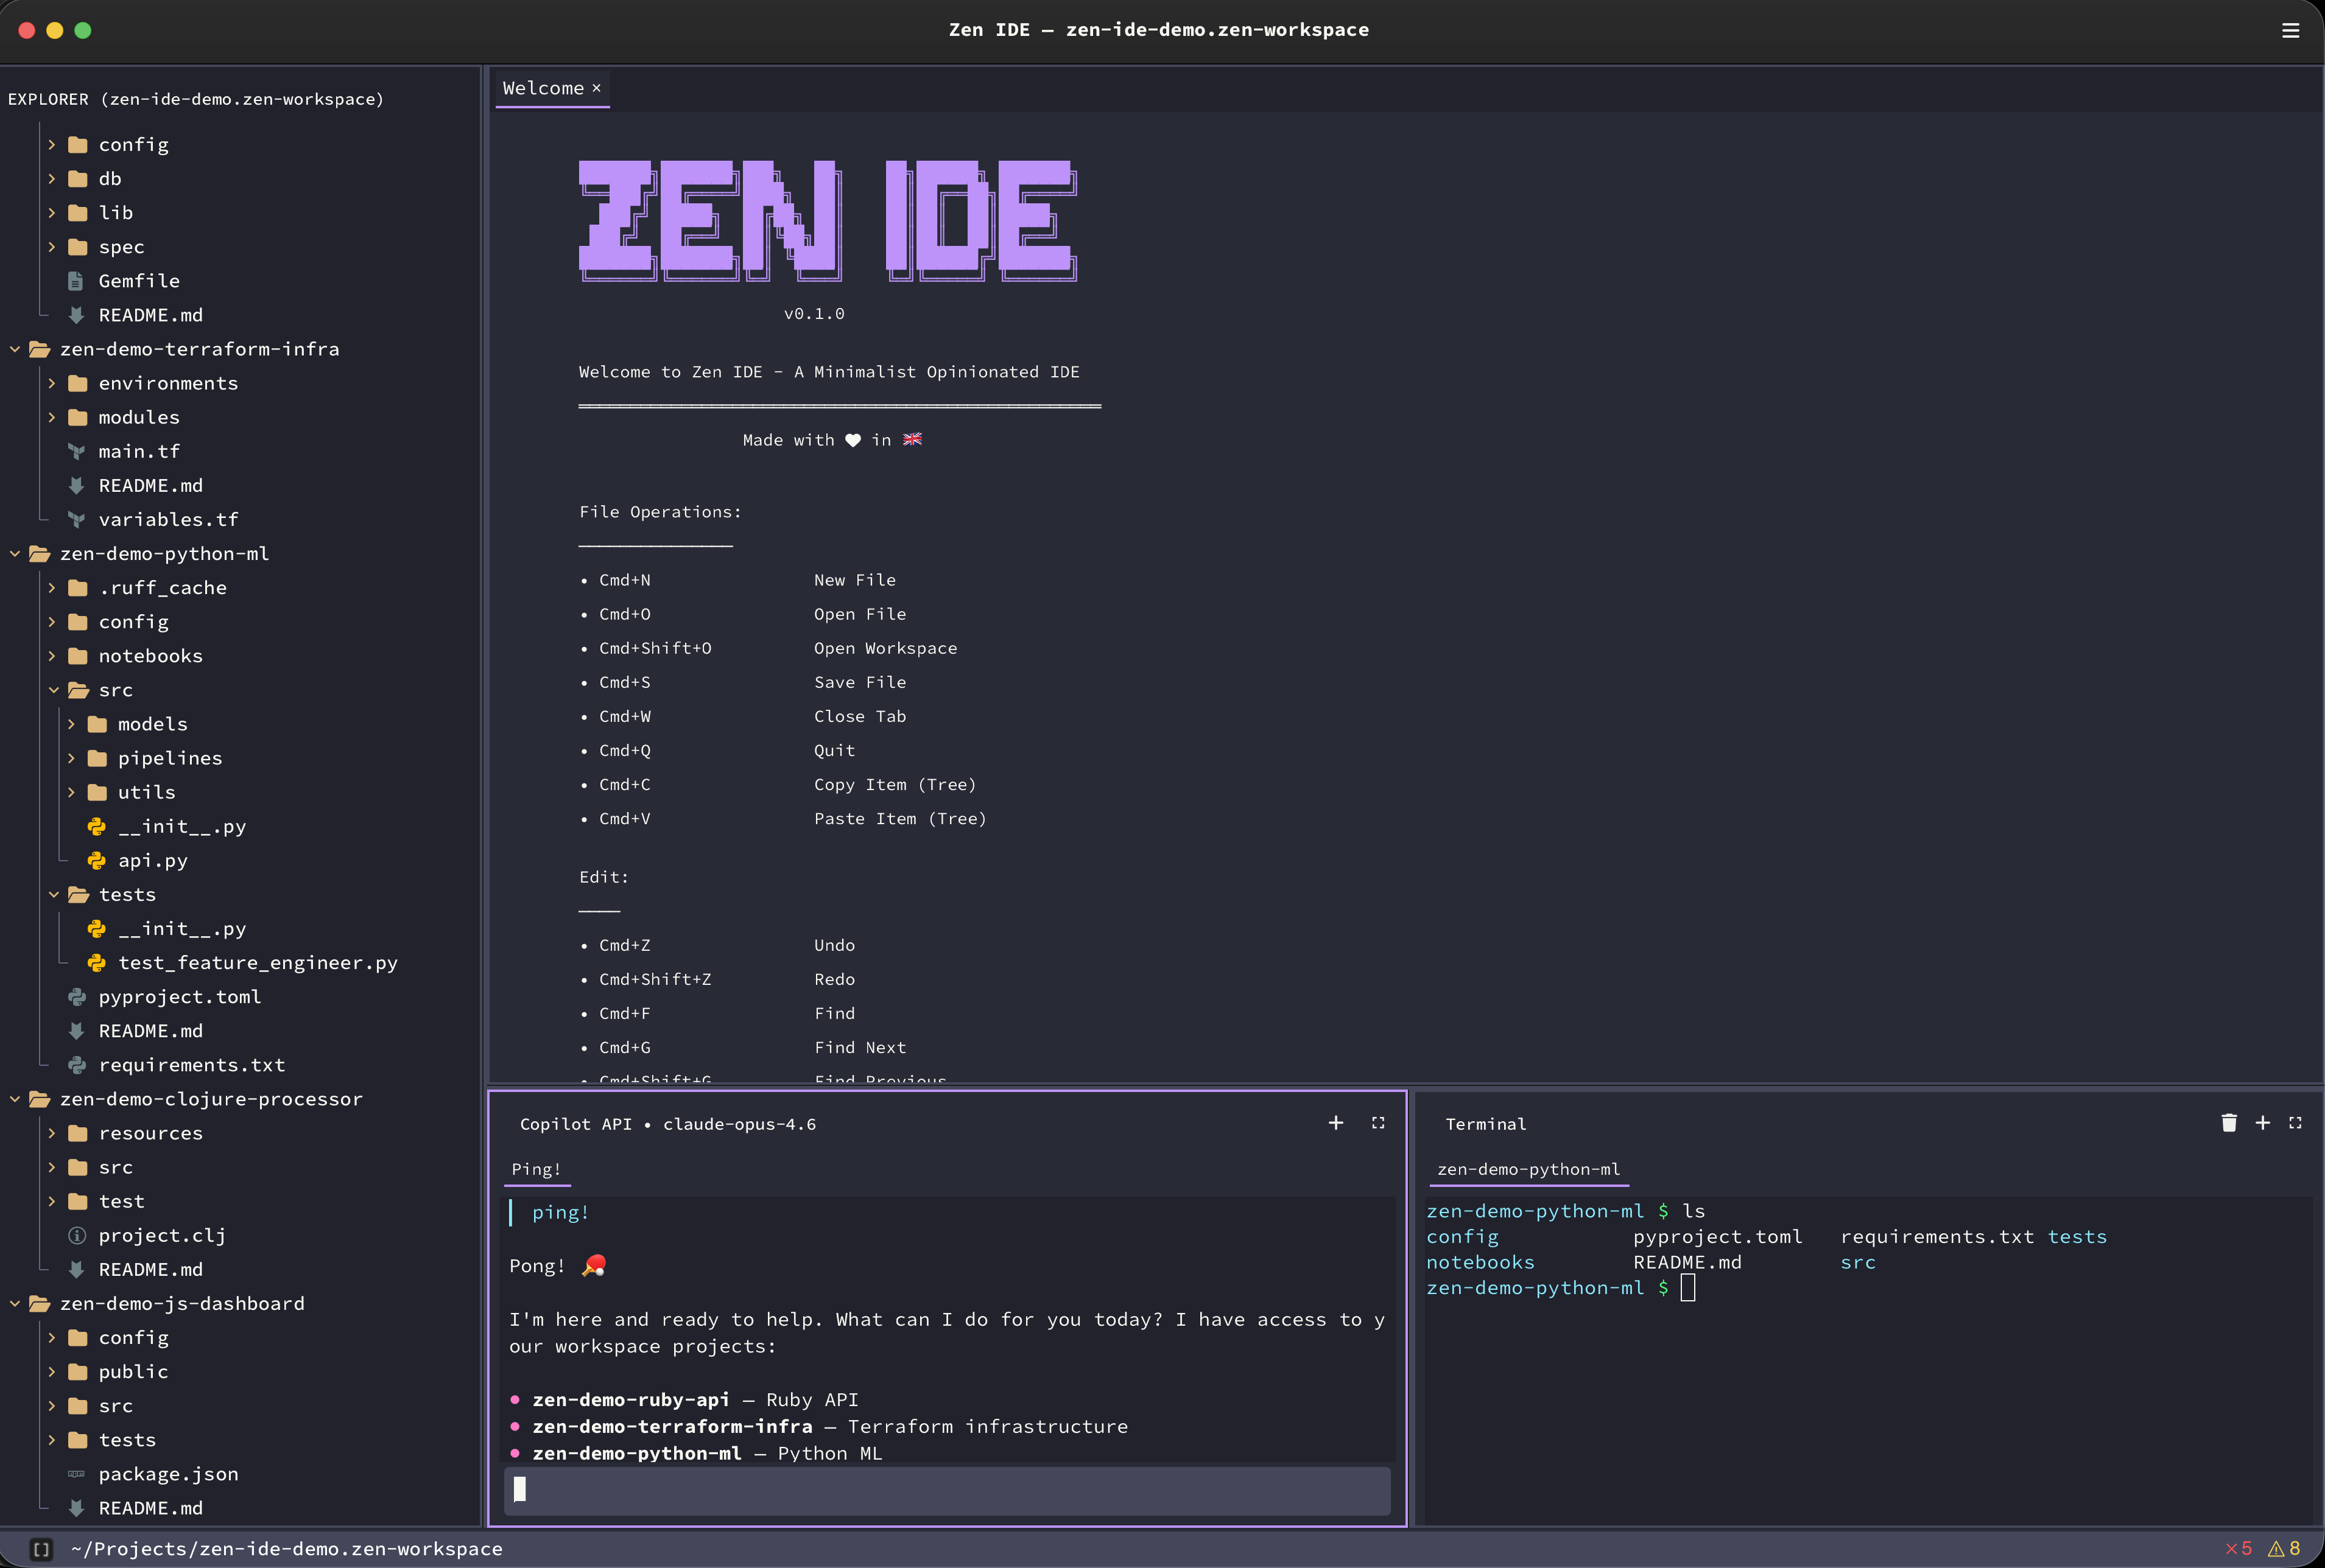Expand the resources folder
This screenshot has width=2325, height=1568.
click(x=52, y=1133)
